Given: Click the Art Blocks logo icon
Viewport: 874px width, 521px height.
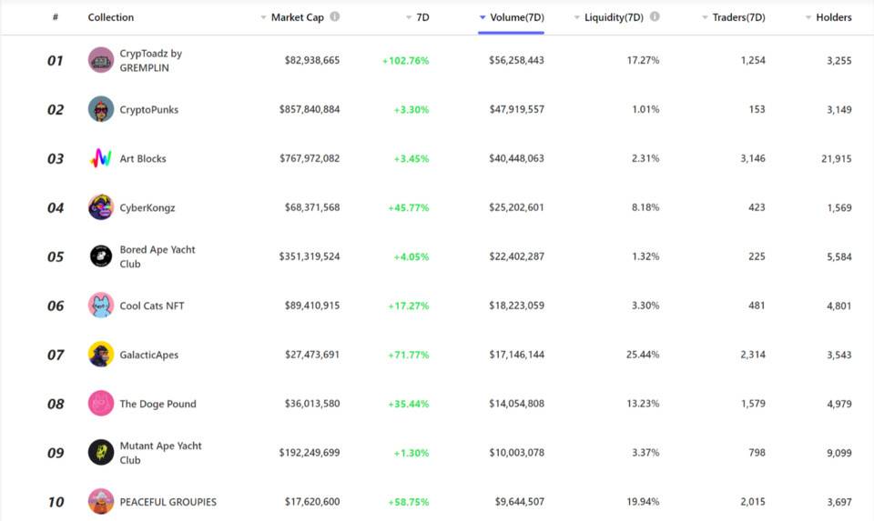Looking at the screenshot, I should click(101, 158).
